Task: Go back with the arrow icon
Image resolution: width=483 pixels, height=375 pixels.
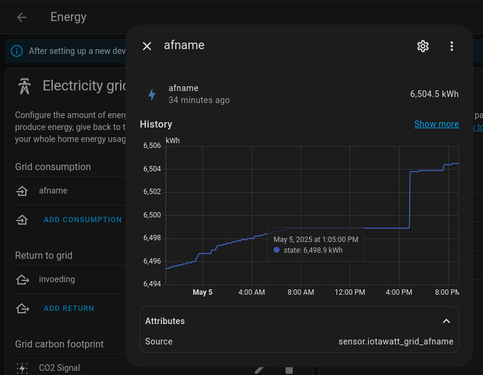Action: (22, 17)
